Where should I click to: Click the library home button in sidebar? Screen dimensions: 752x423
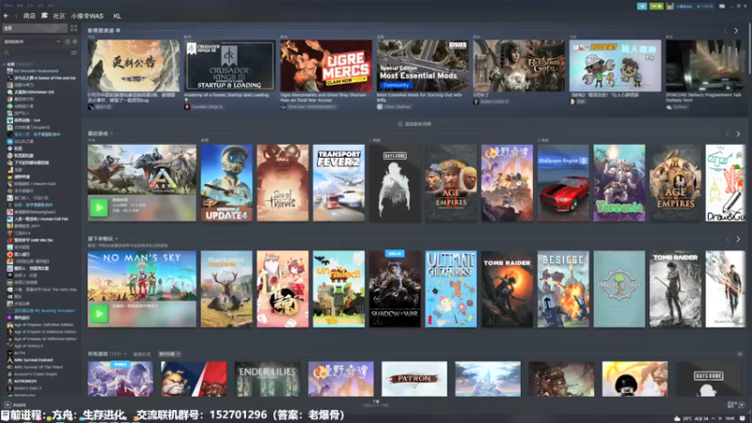(35, 28)
